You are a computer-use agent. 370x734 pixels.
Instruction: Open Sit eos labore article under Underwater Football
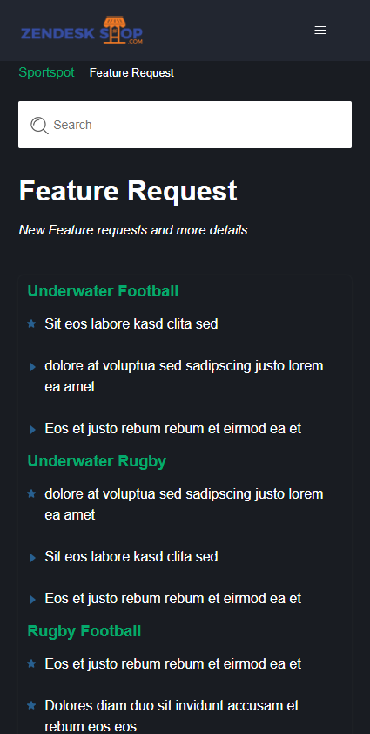point(131,323)
